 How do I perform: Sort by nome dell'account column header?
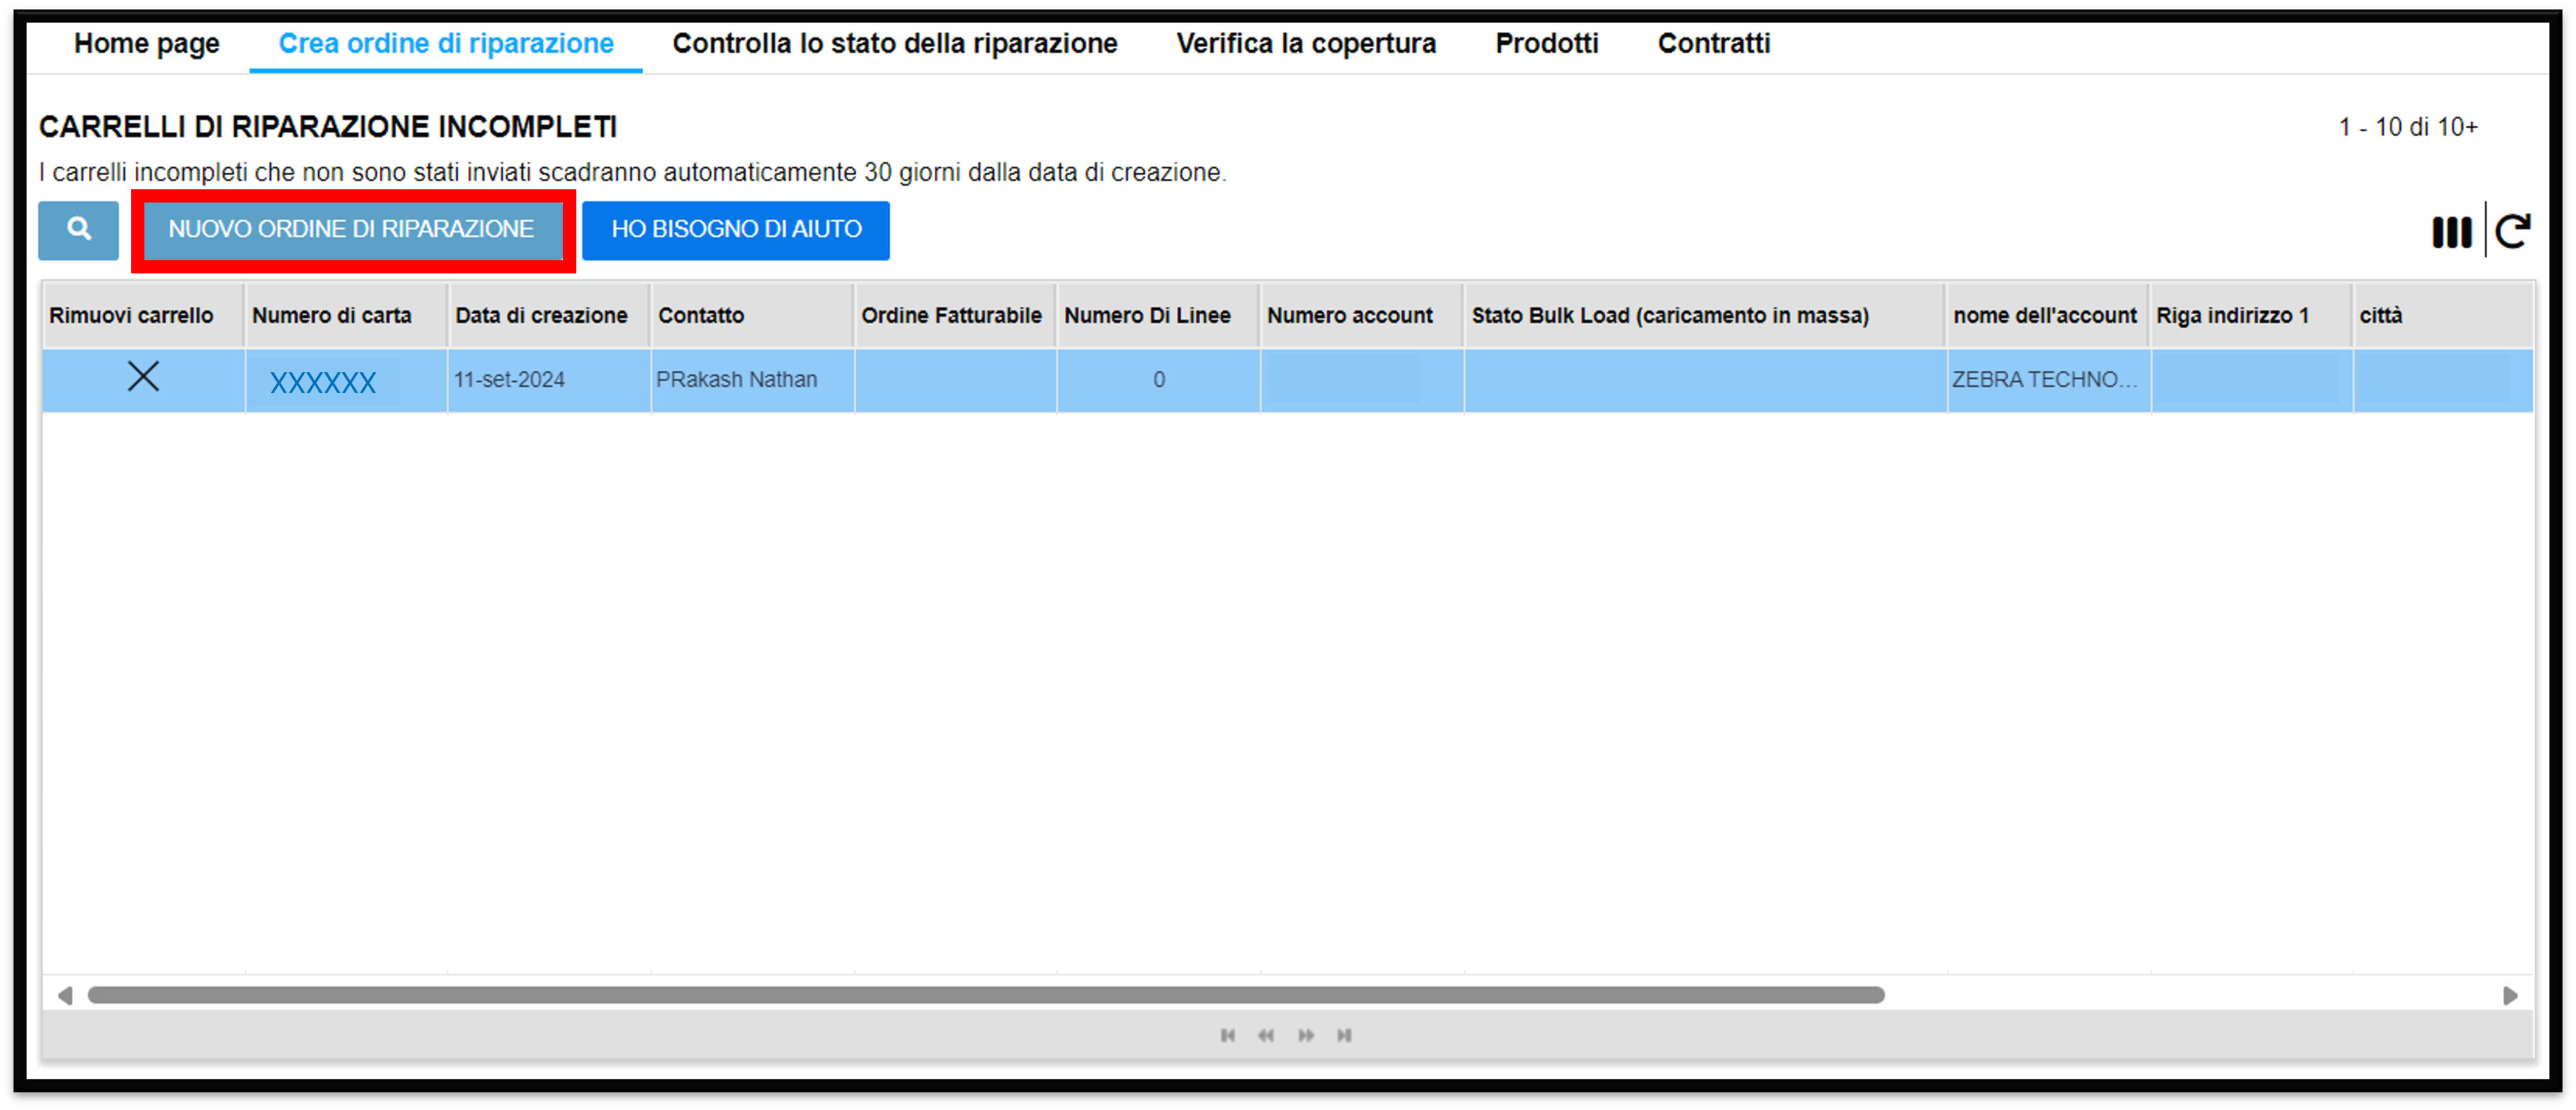2047,316
